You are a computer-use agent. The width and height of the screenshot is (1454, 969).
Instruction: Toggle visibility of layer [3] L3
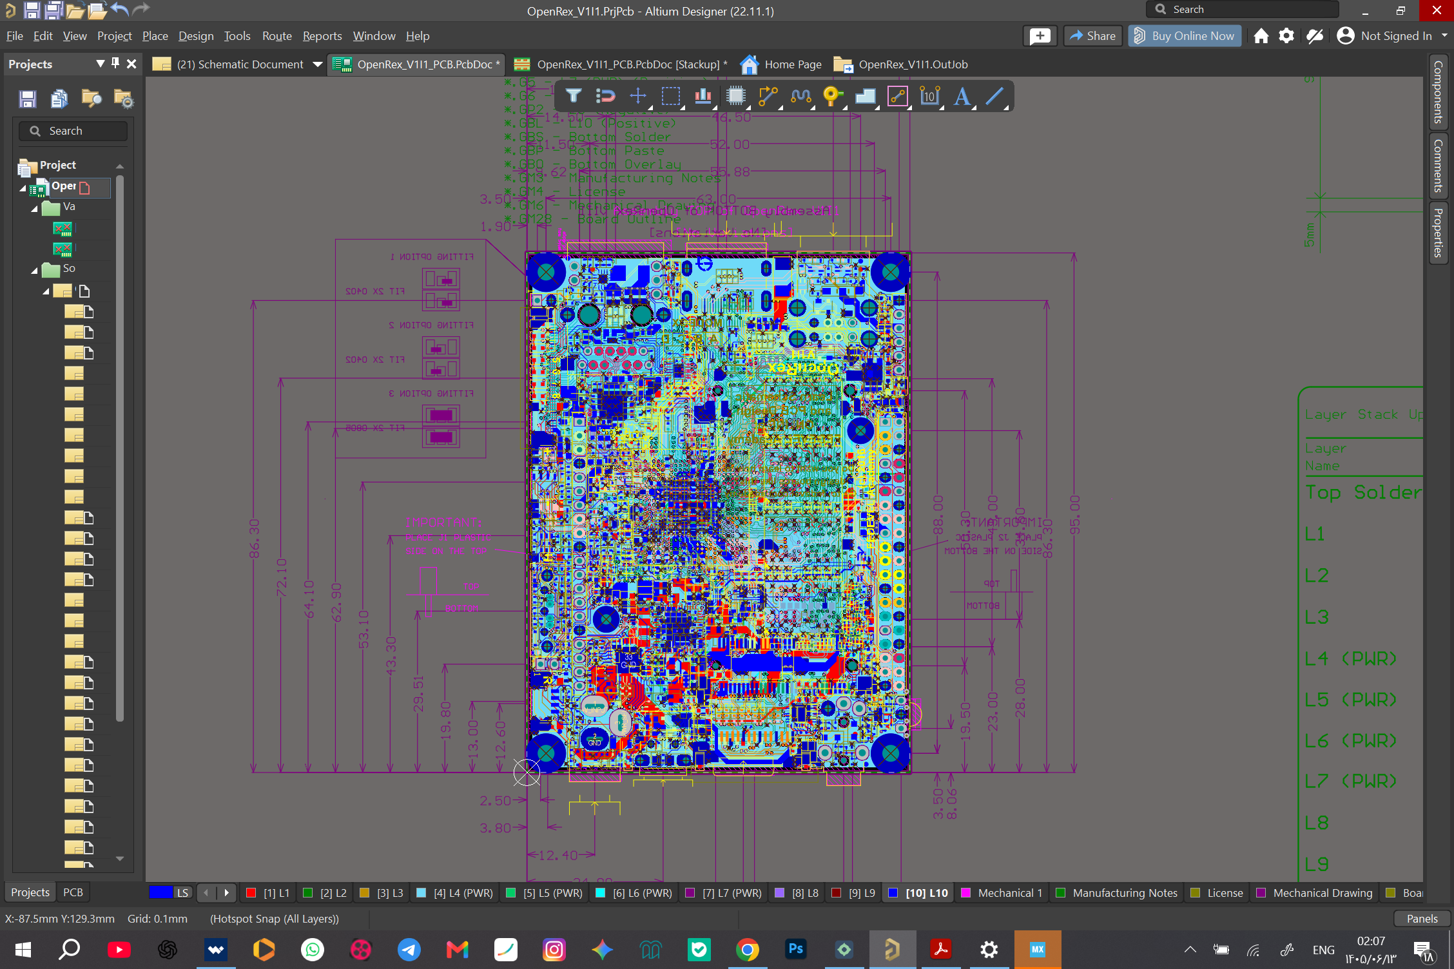coord(365,893)
